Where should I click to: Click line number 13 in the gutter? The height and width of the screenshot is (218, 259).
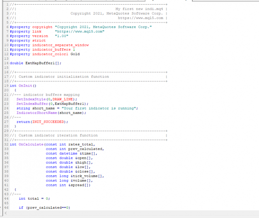6,58
